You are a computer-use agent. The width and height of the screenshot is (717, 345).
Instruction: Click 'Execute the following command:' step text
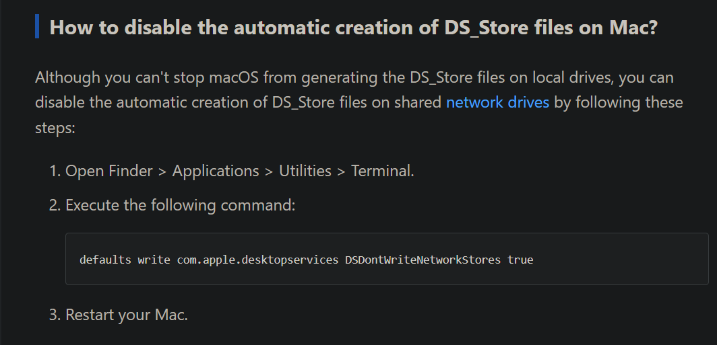tap(181, 205)
